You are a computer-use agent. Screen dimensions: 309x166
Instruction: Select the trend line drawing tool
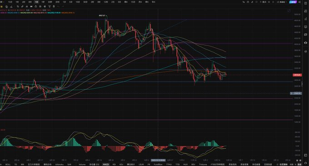tap(11, 6)
